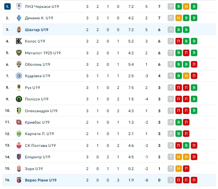
Task: Open the Кудрівка U19 team page link
Action: tap(37, 76)
